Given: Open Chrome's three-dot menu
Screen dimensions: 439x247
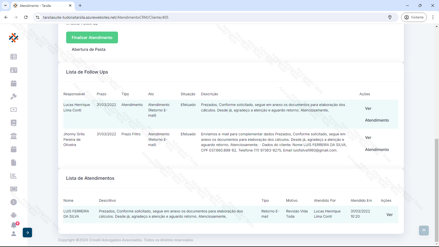Looking at the screenshot, I should tap(433, 17).
